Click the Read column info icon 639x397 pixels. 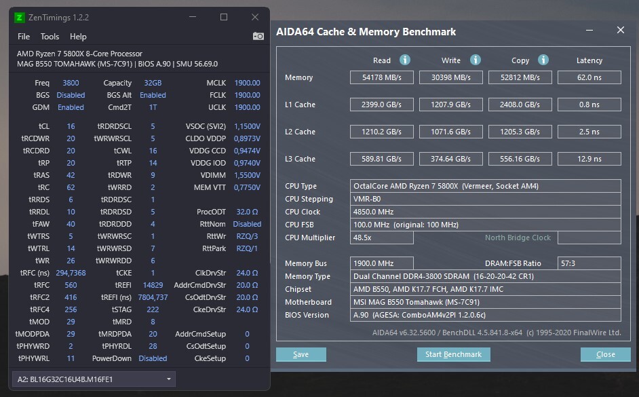[405, 60]
